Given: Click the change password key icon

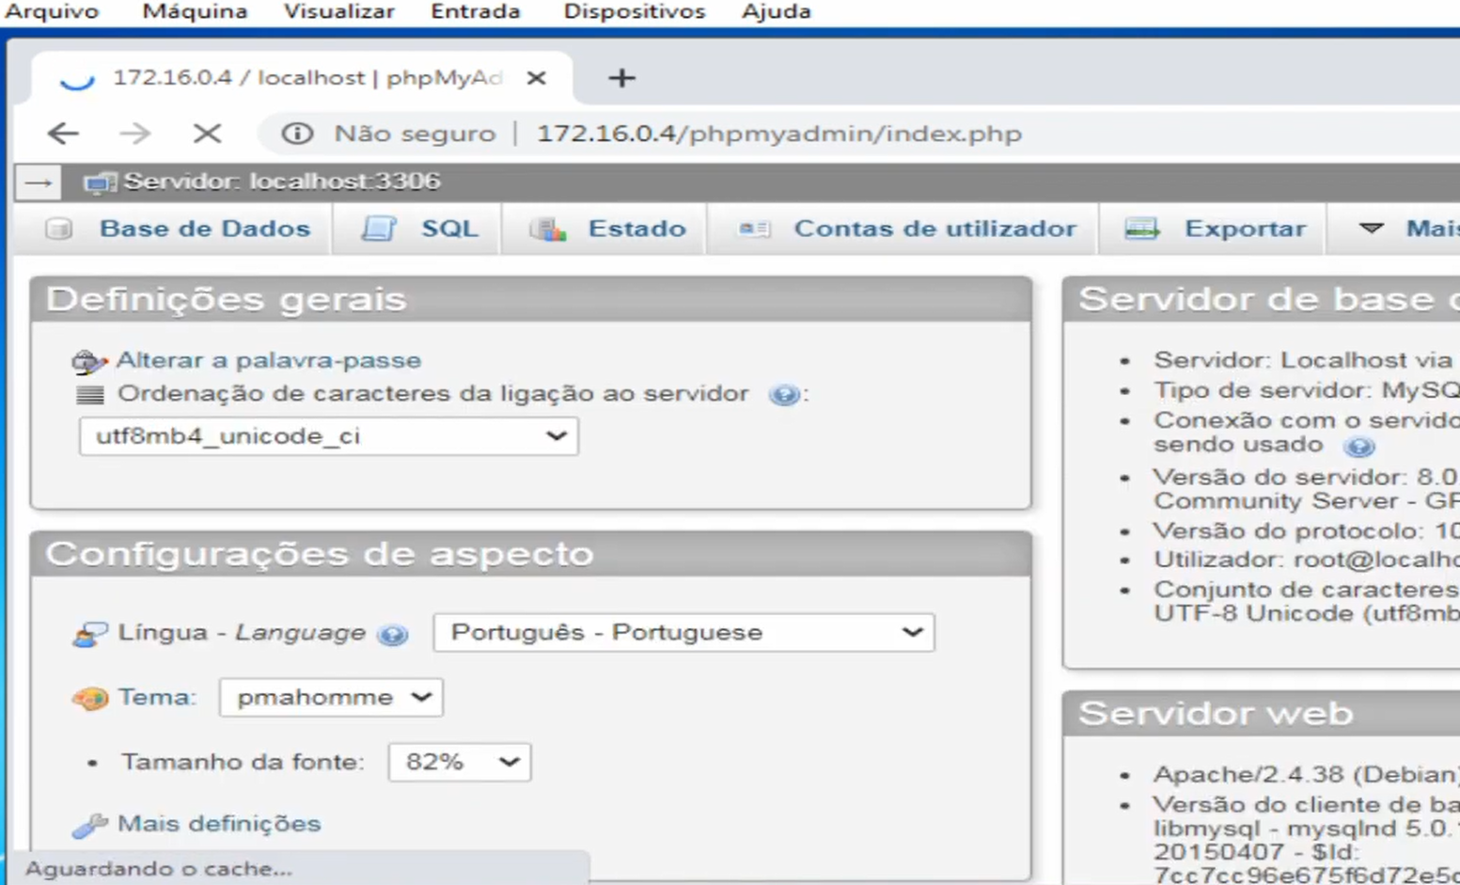Looking at the screenshot, I should [87, 360].
